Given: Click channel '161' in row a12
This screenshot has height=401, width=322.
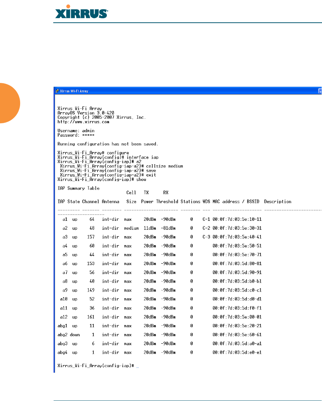Looking at the screenshot, I should 91,317.
